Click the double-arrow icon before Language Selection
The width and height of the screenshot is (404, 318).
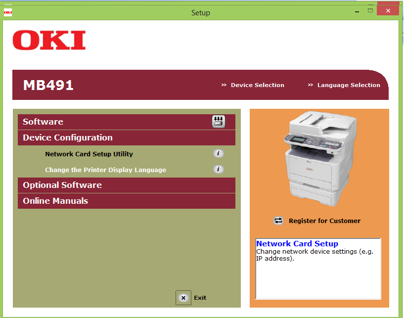pyautogui.click(x=311, y=85)
